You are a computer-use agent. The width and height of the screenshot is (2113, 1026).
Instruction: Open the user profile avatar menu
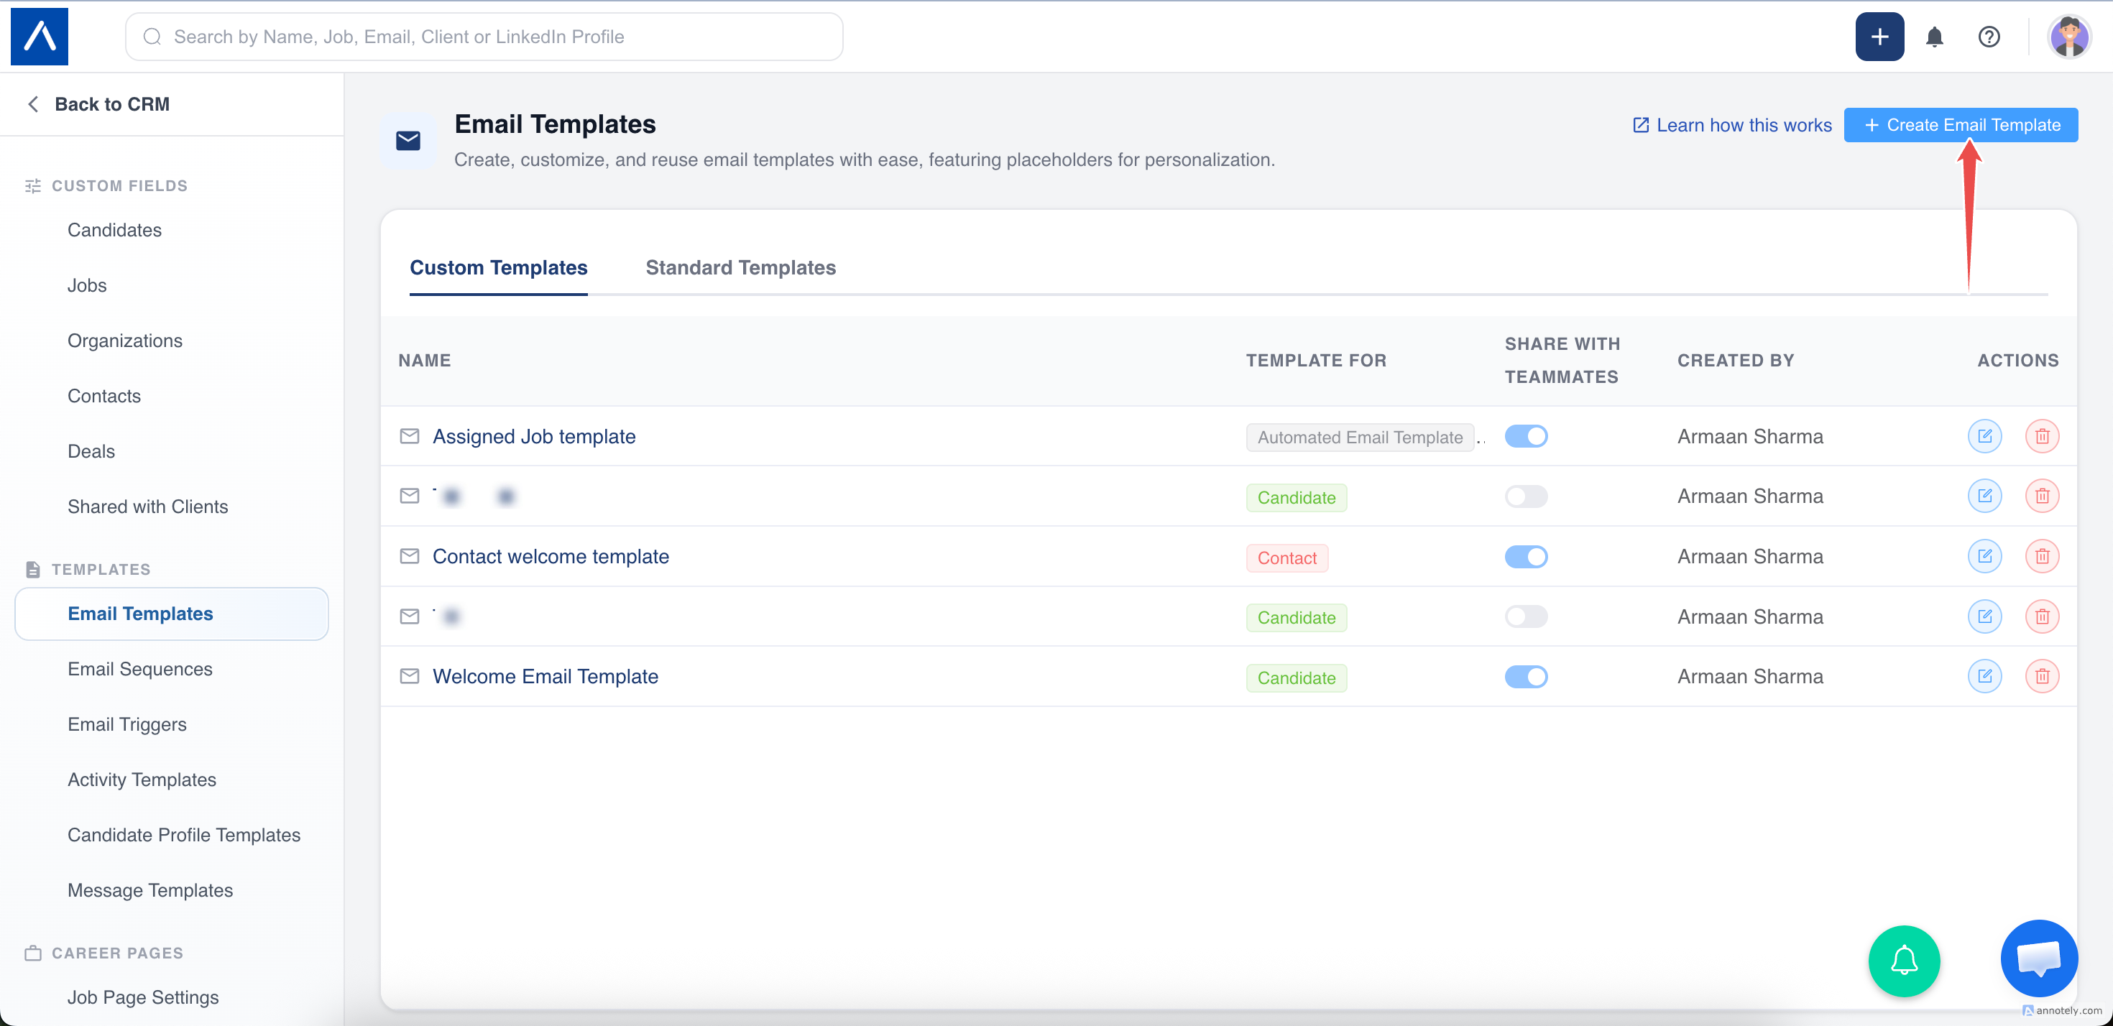point(2068,37)
